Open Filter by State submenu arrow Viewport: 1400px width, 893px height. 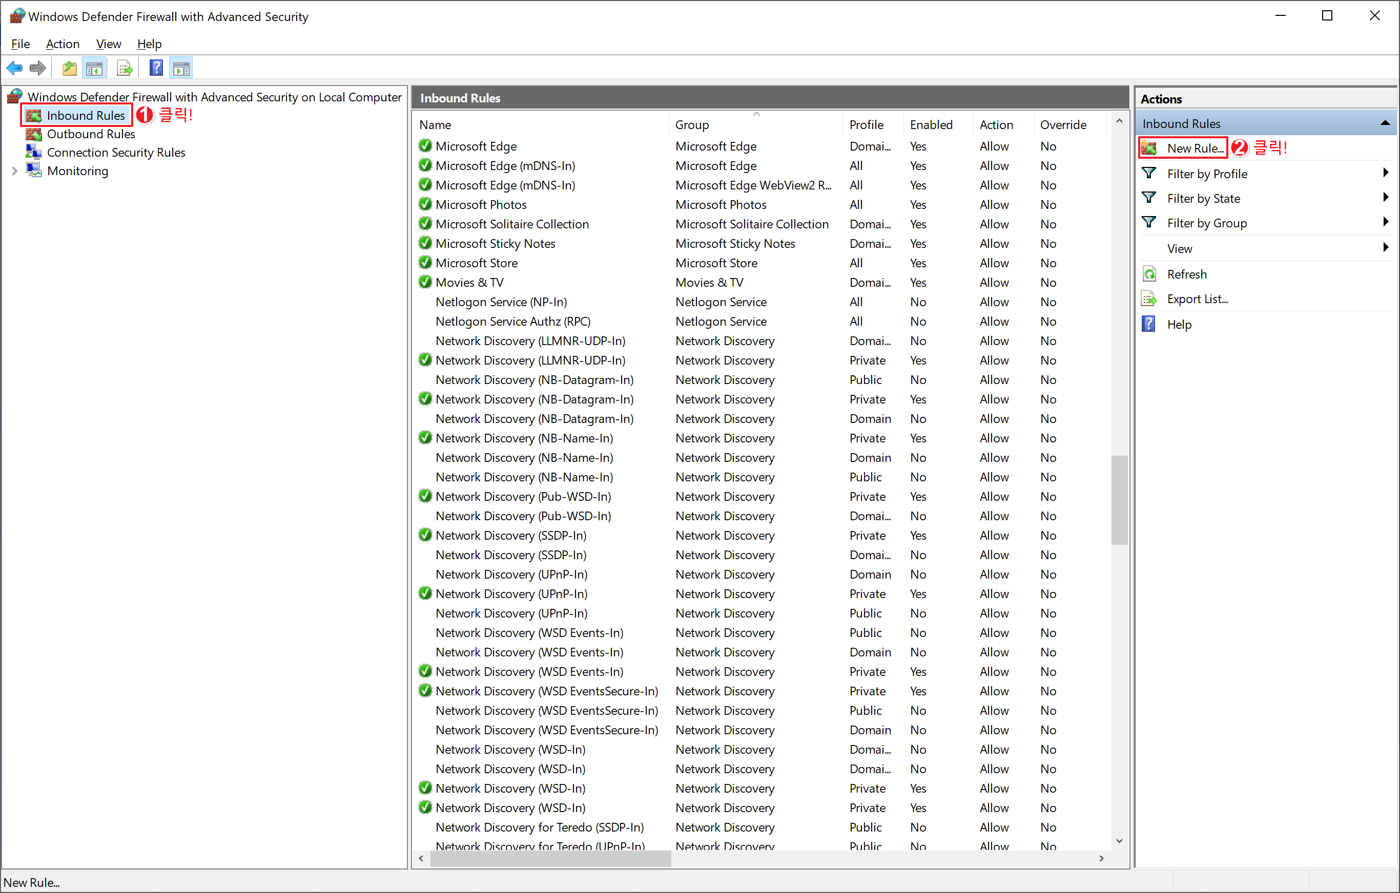tap(1386, 198)
